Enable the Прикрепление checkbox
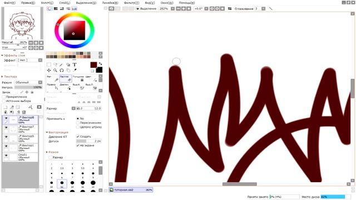This screenshot has width=356, height=200. (x=4, y=97)
